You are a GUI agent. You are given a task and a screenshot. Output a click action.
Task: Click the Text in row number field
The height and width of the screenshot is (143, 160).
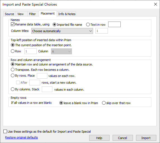(114, 24)
